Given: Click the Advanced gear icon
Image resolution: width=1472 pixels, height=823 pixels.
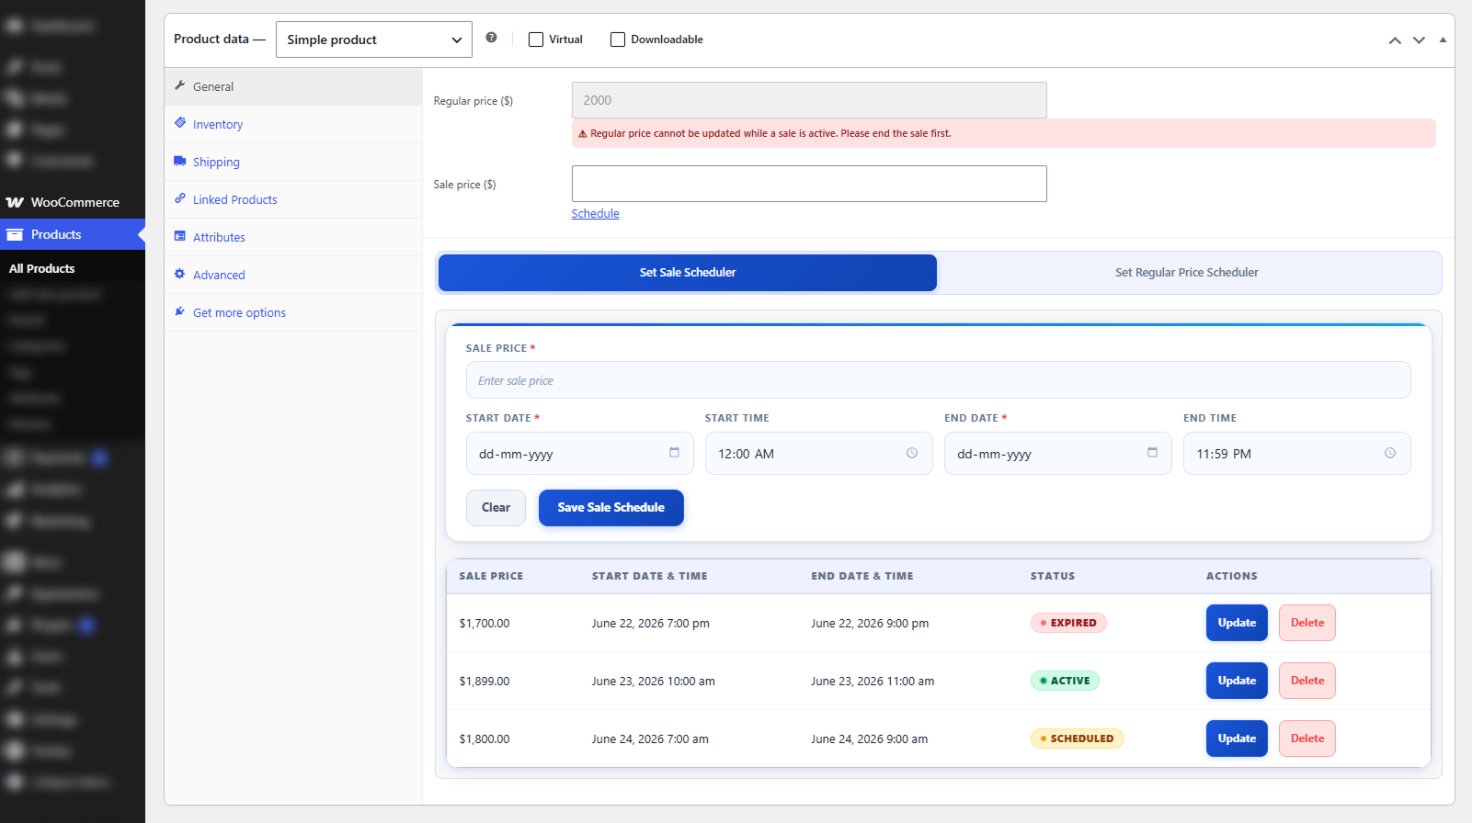Looking at the screenshot, I should coord(180,274).
